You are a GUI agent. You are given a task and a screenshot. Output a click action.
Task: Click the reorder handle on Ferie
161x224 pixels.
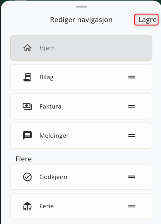pyautogui.click(x=132, y=206)
